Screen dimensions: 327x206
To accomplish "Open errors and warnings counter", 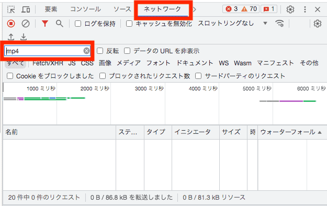I will point(241,9).
